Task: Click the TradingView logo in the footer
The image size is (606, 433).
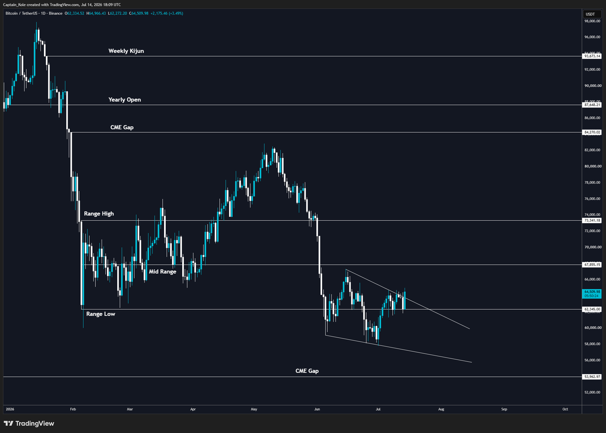Action: pos(29,423)
